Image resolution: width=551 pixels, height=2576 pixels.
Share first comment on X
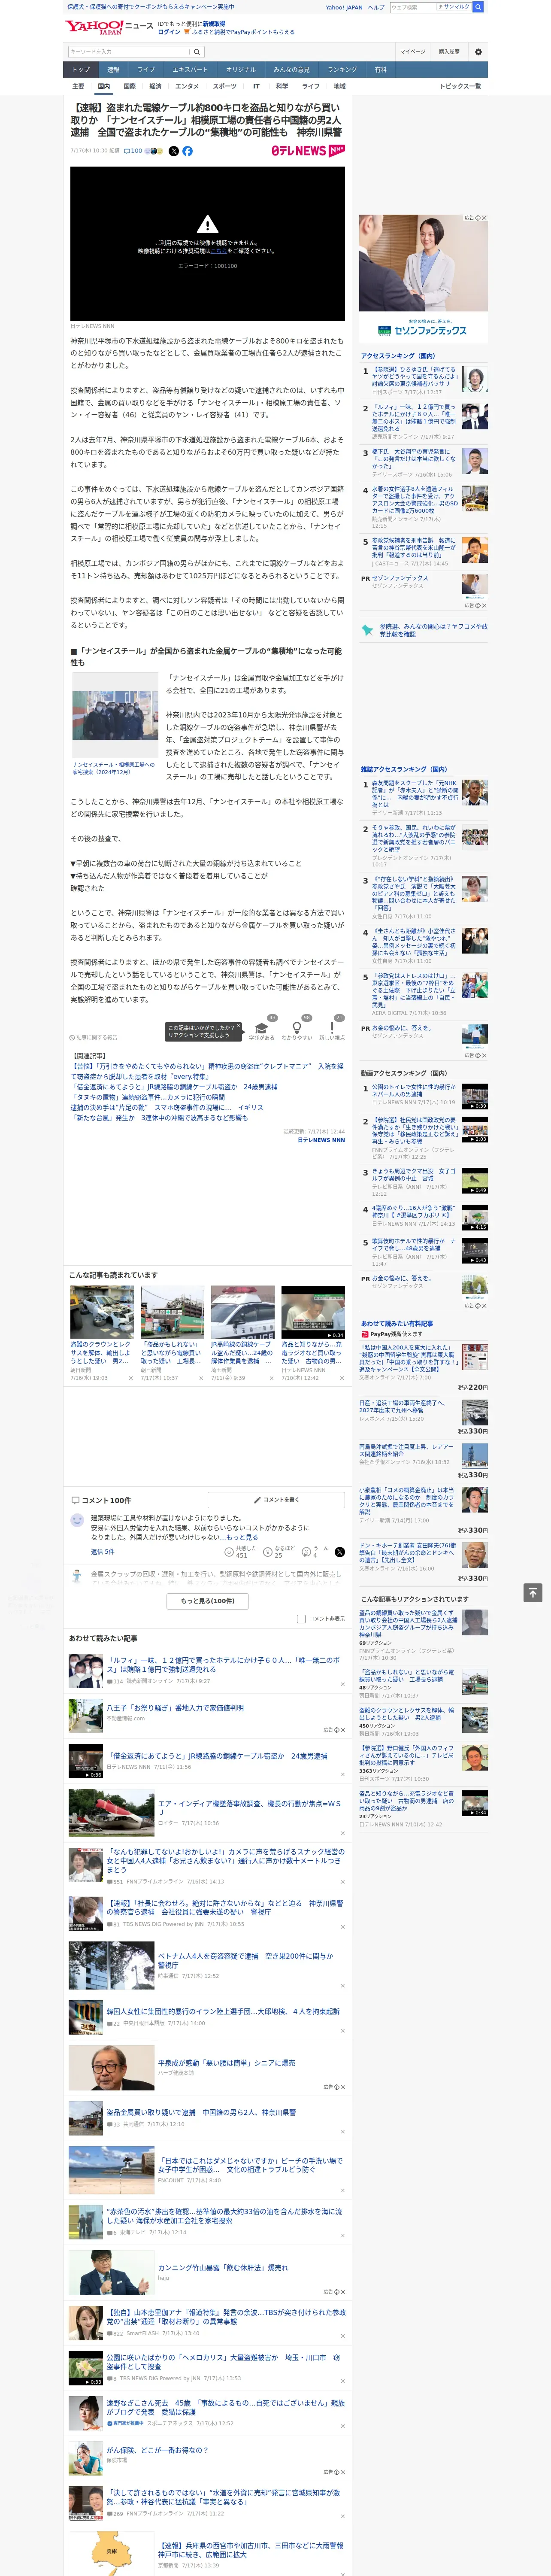pyautogui.click(x=340, y=1551)
